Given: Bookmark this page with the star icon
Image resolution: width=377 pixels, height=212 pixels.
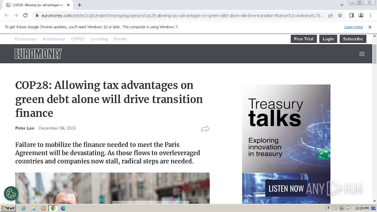Looking at the screenshot, I should click(x=340, y=15).
